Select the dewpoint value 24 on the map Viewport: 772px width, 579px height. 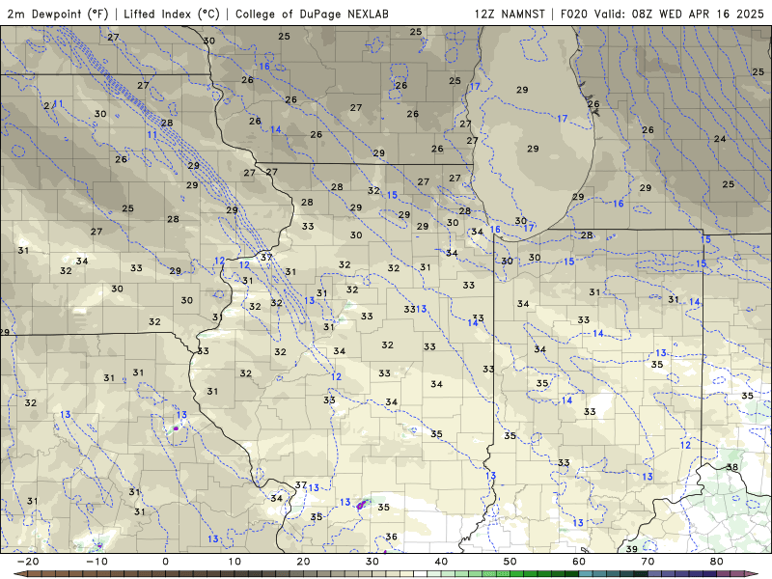[720, 139]
